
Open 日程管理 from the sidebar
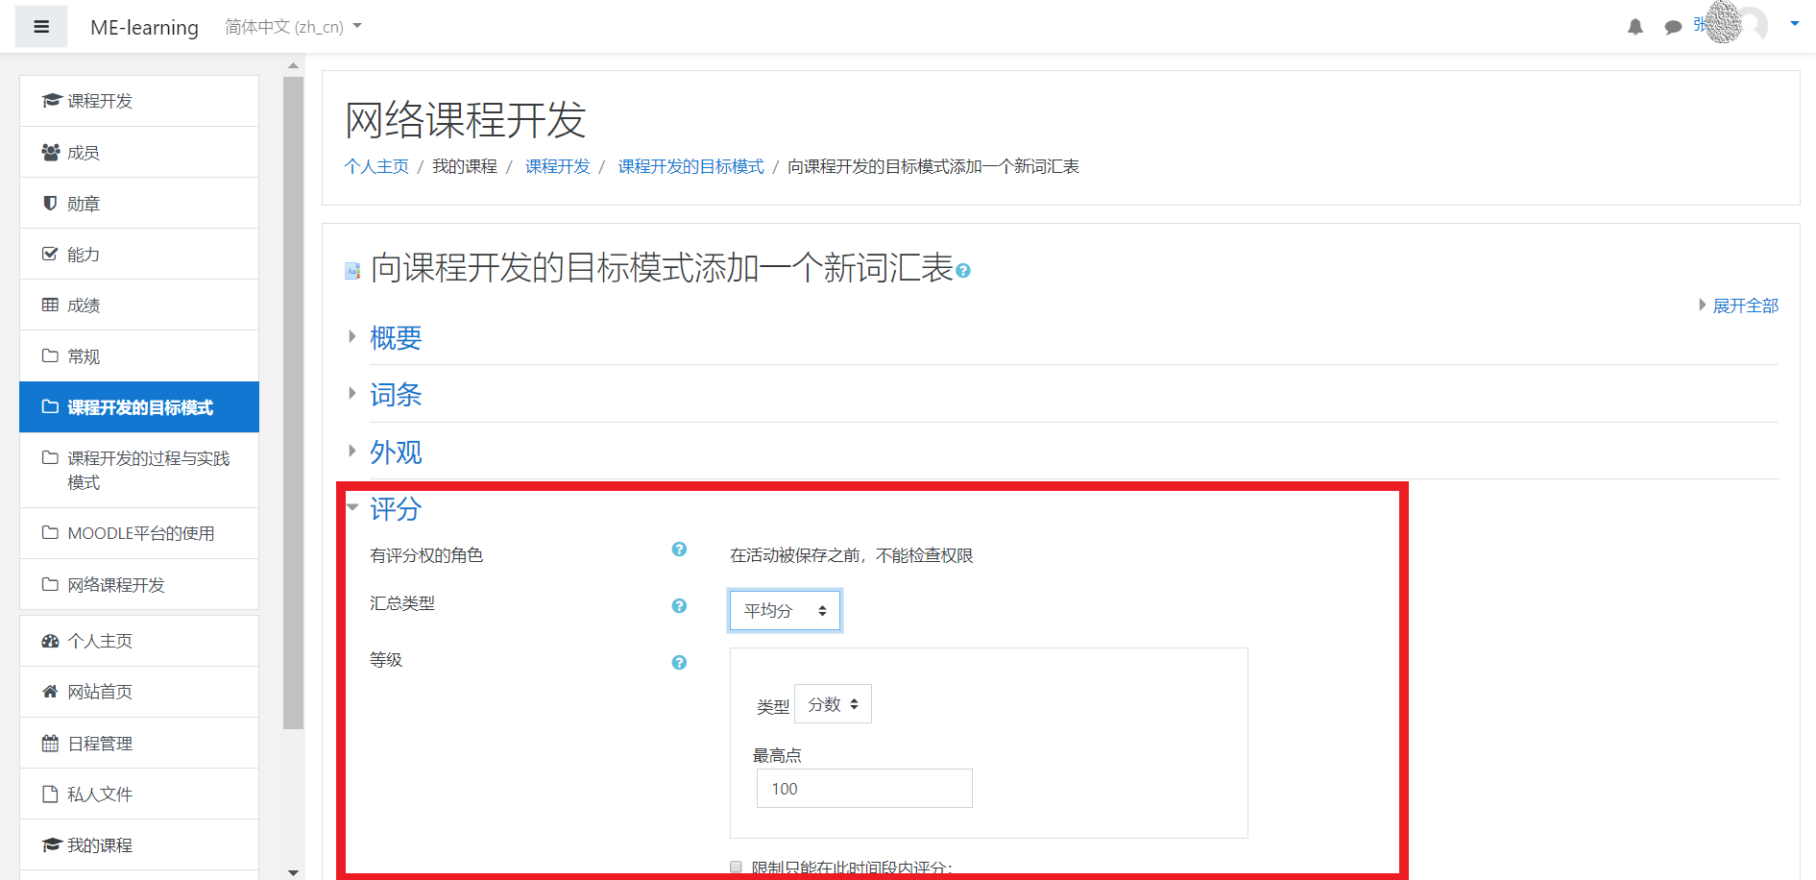point(100,743)
